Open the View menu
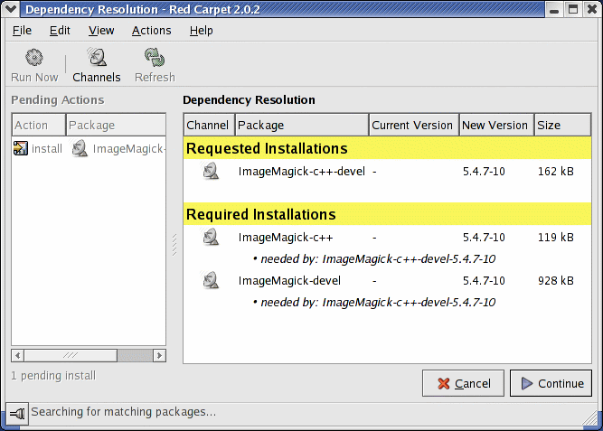 101,30
